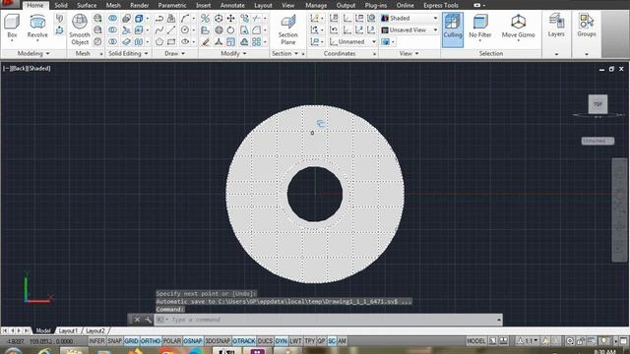
Task: Click the Rotate tool in Modify panel
Action: click(231, 30)
